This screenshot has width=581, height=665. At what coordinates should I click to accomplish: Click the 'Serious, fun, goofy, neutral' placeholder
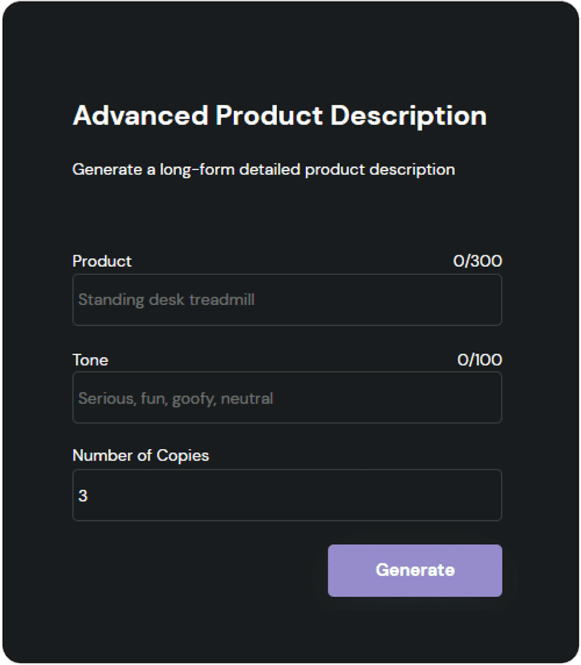pos(176,399)
